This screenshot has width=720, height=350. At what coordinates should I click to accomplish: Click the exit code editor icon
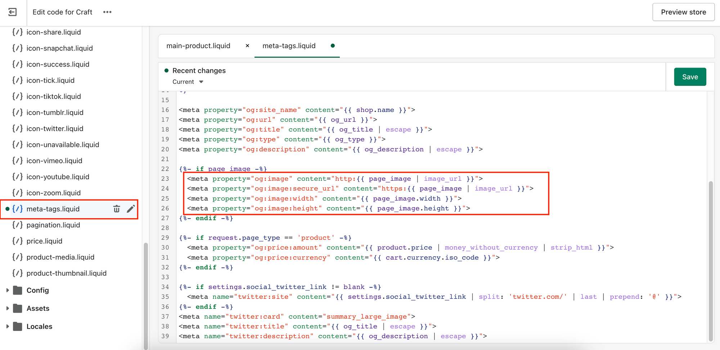tap(13, 12)
